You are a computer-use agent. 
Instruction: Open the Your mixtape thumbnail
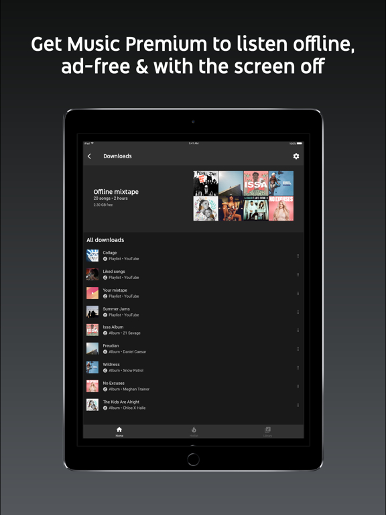pyautogui.click(x=92, y=293)
